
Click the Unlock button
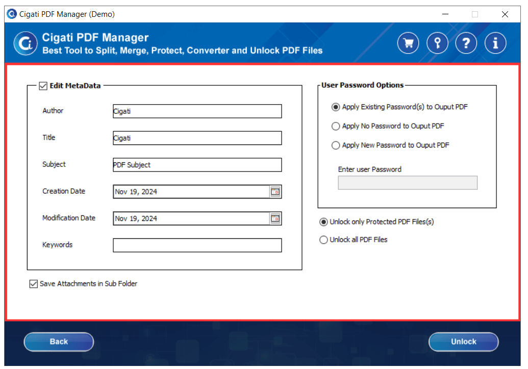(x=464, y=342)
